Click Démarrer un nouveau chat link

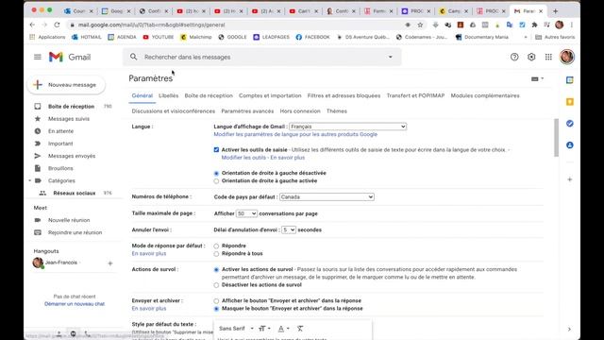pos(75,304)
